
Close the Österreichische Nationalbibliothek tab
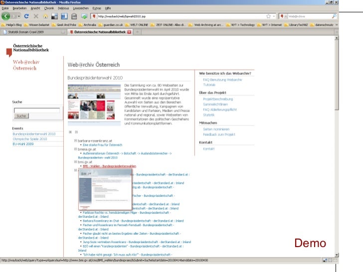[129, 32]
